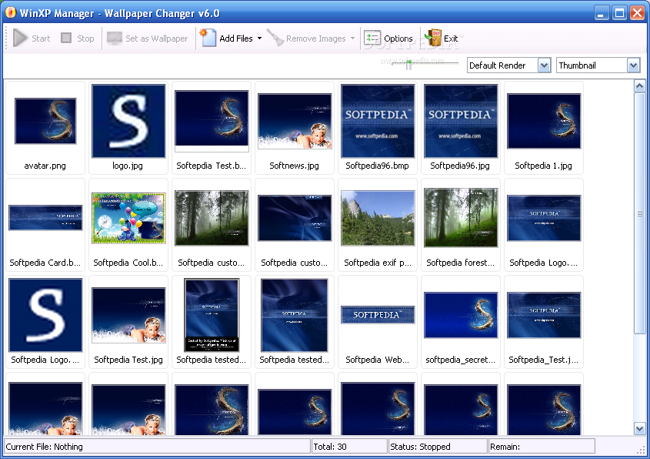Screen dimensions: 650x459
Task: Click the 'Current File: Nothing' status text
Action: click(x=44, y=447)
